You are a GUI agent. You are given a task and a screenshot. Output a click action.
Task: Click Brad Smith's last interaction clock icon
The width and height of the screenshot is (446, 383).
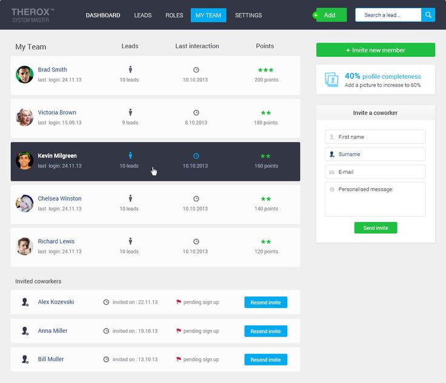click(x=196, y=70)
